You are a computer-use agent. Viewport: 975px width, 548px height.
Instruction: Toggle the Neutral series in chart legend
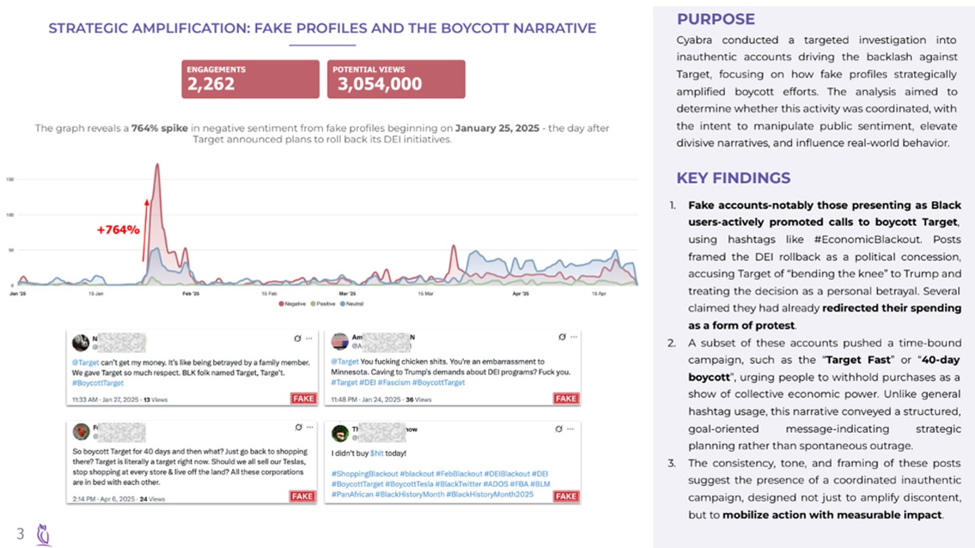tap(347, 304)
